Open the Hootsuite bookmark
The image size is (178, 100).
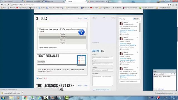coord(33,8)
